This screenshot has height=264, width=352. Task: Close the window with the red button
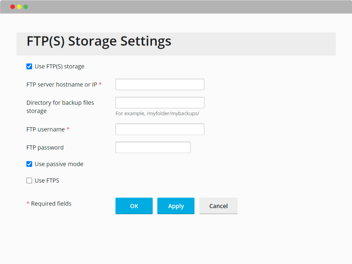coord(13,7)
